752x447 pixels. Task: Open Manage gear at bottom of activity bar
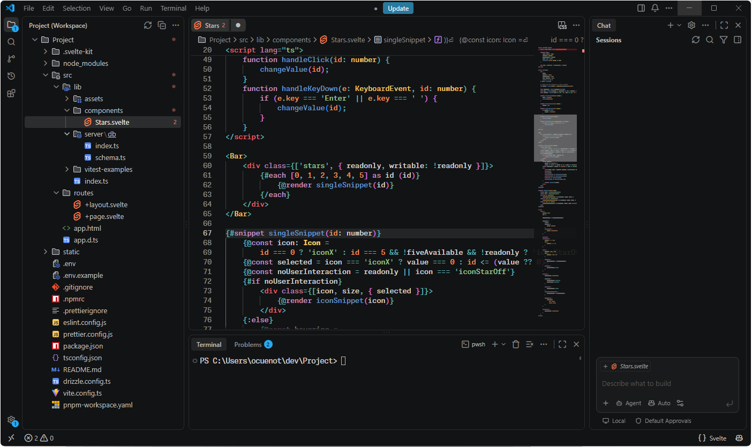[11, 420]
